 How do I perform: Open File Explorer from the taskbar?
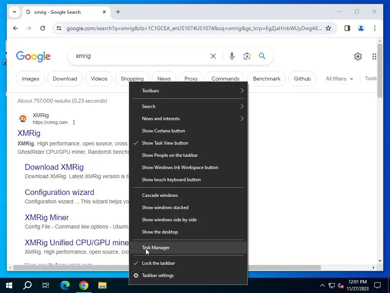pyautogui.click(x=102, y=285)
